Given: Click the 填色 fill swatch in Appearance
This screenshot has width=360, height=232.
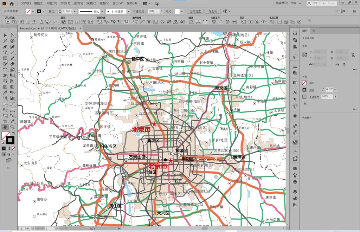Looking at the screenshot, I should [304, 83].
